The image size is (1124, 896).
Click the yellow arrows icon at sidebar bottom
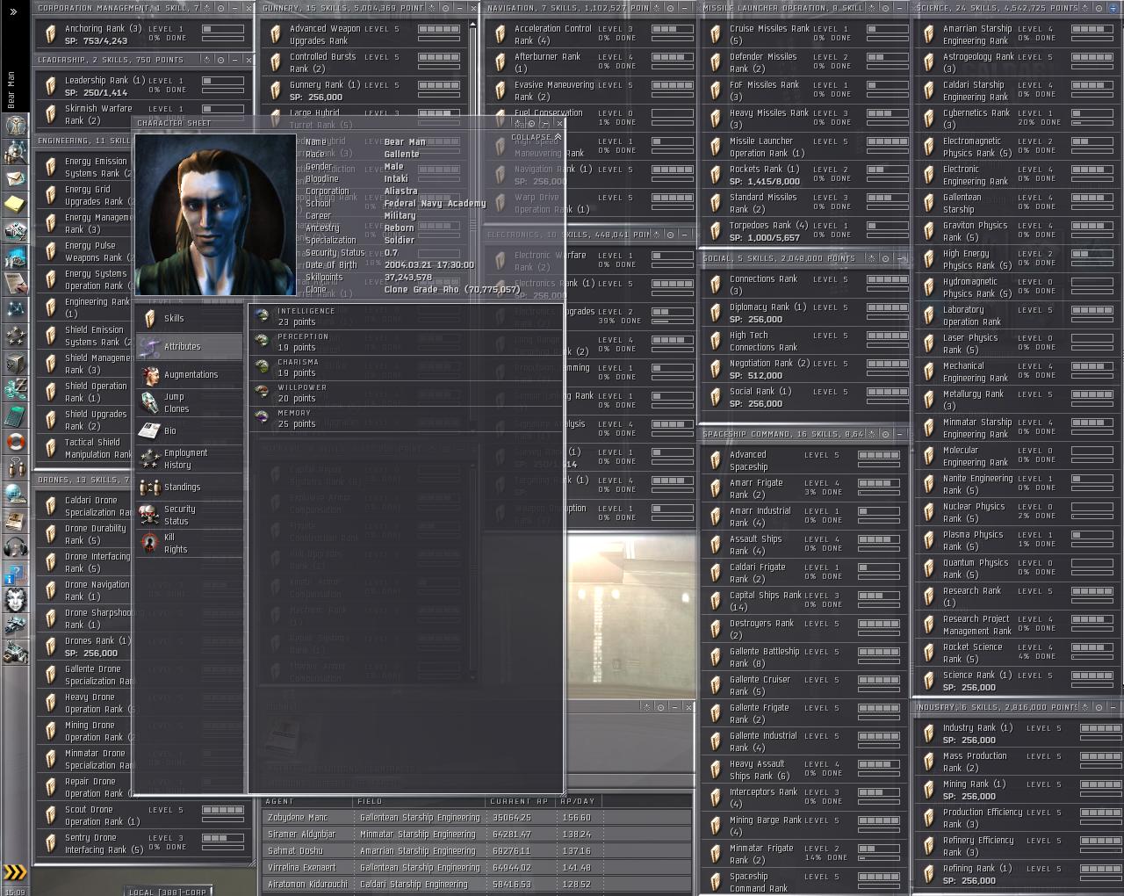(15, 872)
